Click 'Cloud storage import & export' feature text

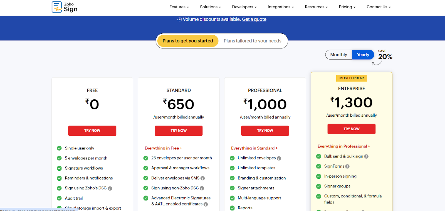[93, 208]
